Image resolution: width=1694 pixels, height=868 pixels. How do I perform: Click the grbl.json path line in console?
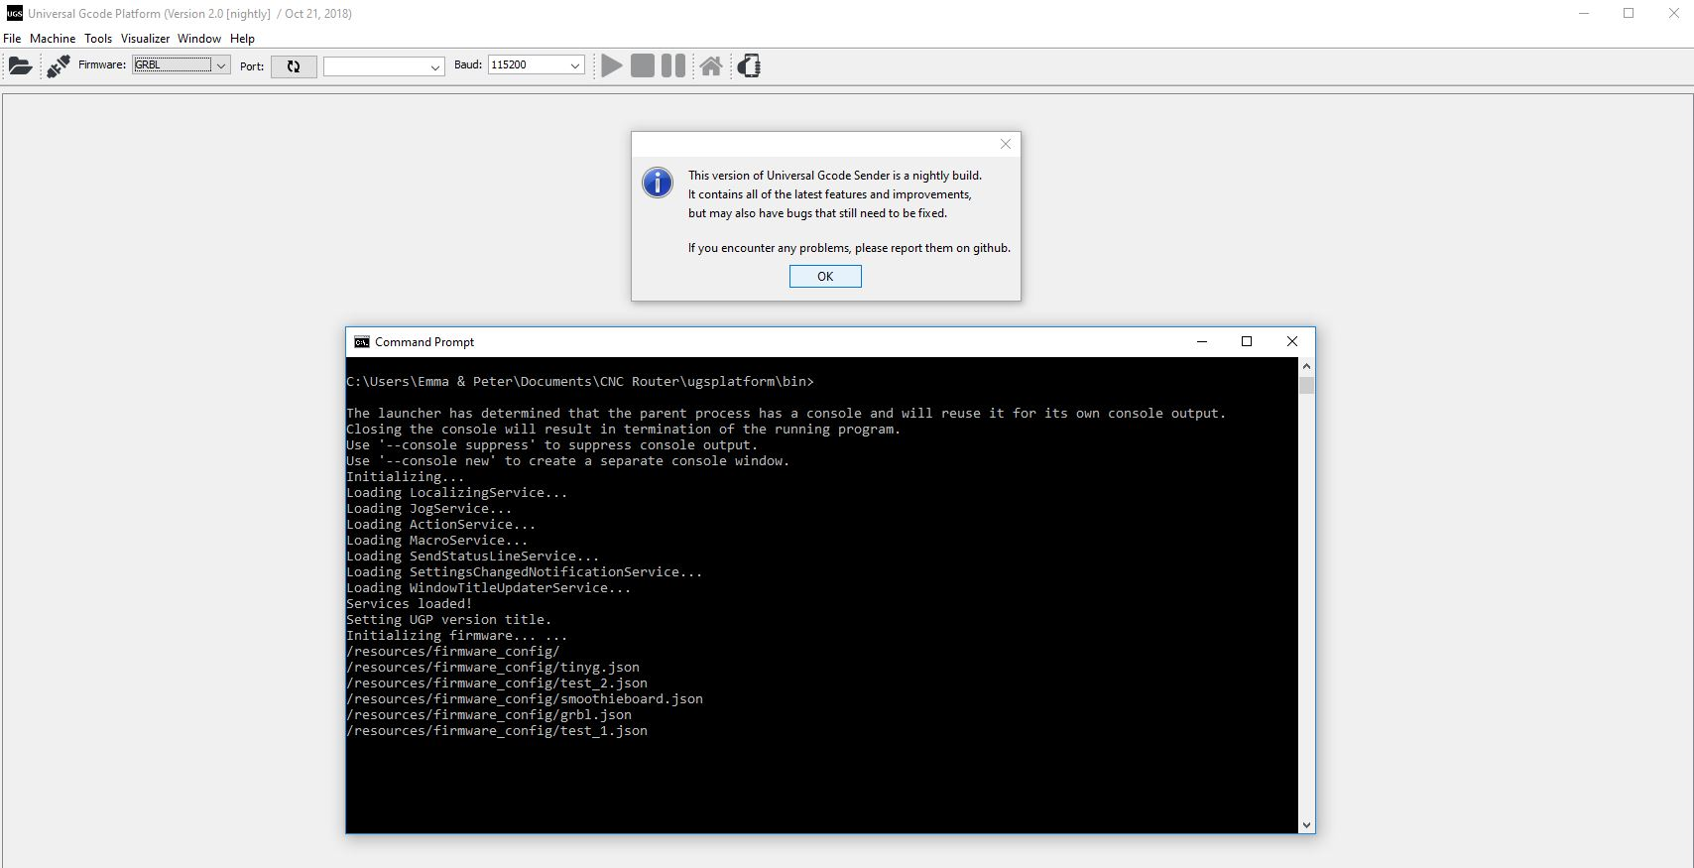click(489, 714)
